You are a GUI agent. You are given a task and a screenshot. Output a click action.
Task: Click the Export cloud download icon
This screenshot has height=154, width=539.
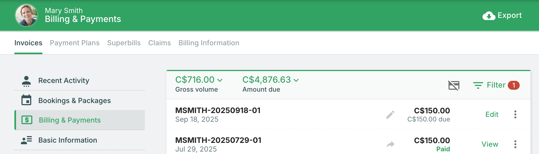click(x=489, y=16)
